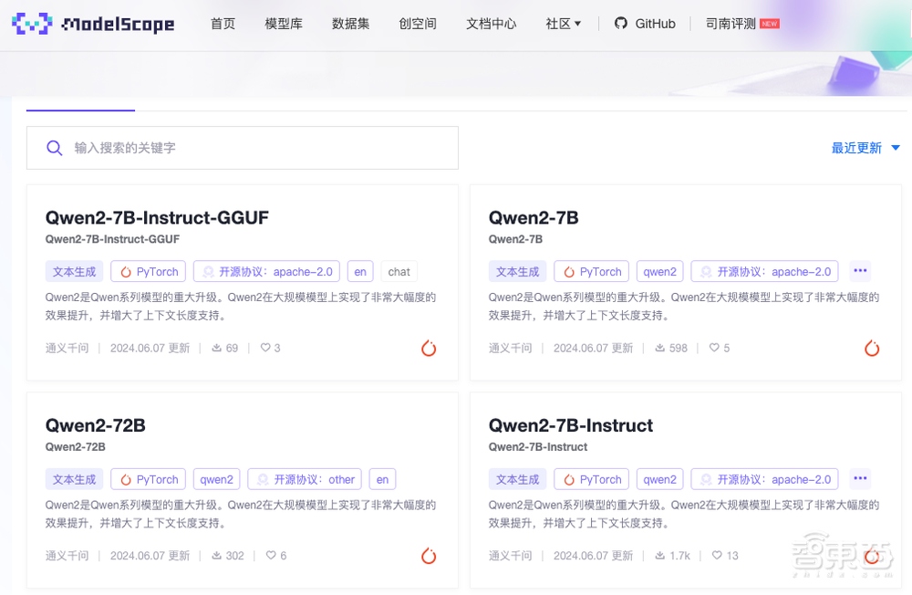Click the search magnifier icon

coord(54,147)
